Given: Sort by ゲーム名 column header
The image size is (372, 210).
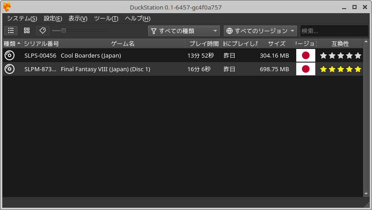Looking at the screenshot, I should click(122, 44).
